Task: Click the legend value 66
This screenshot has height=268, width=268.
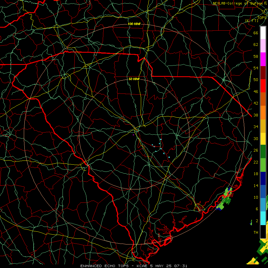Action: (x=256, y=33)
